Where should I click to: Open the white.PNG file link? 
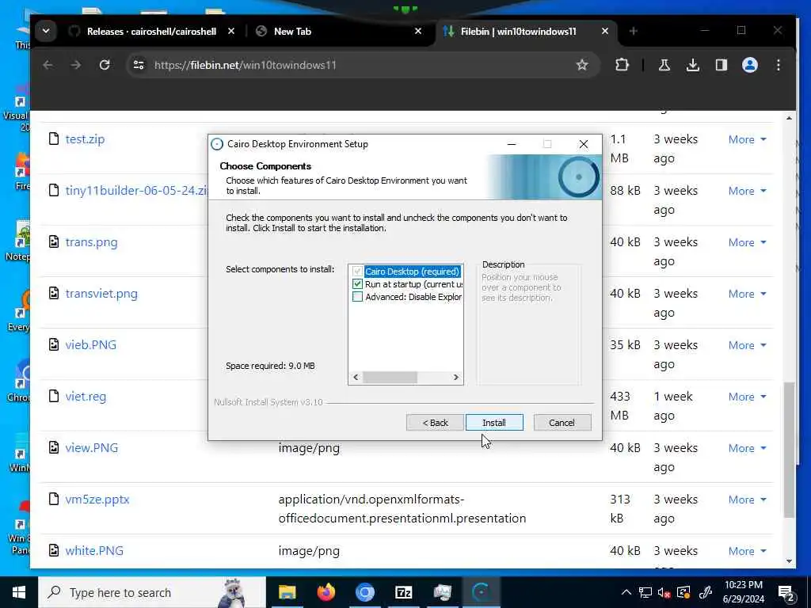(94, 551)
